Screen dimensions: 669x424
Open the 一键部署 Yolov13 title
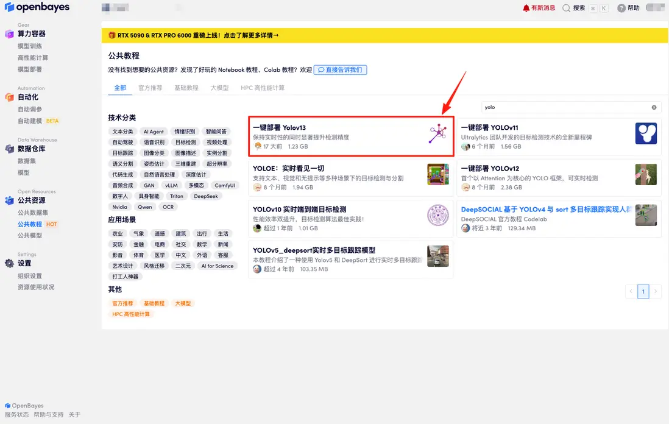click(x=279, y=127)
